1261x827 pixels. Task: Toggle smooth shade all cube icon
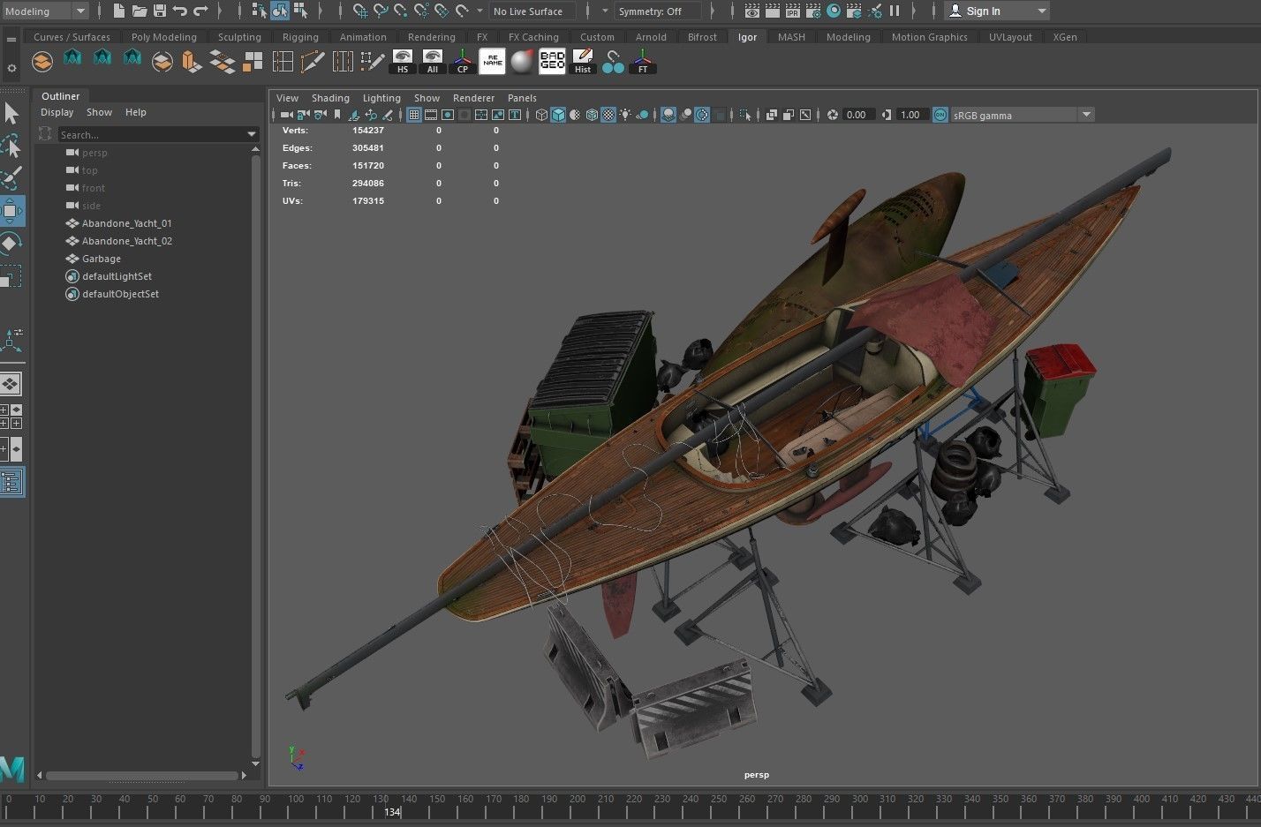[558, 115]
